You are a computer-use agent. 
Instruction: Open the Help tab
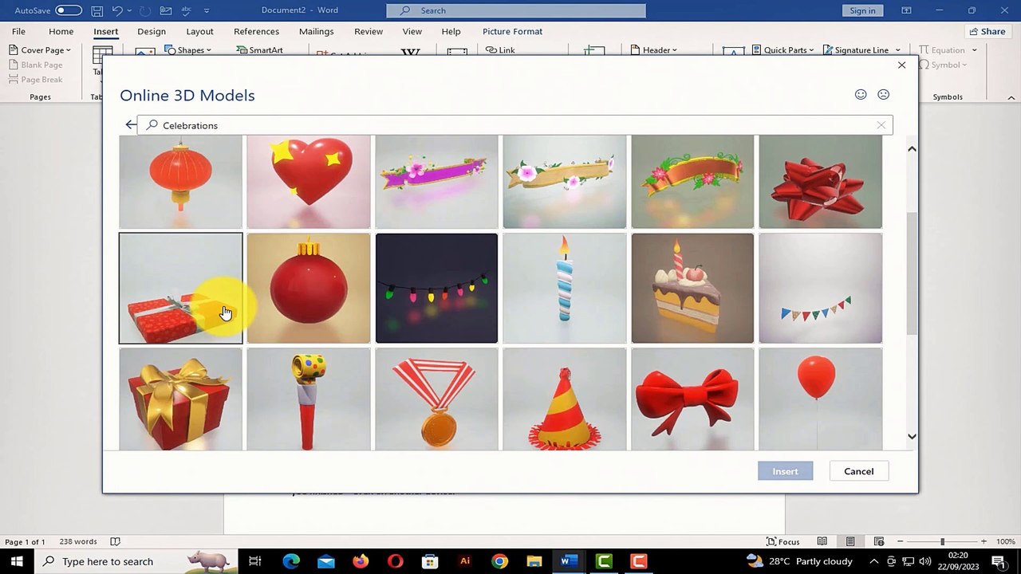tap(451, 31)
